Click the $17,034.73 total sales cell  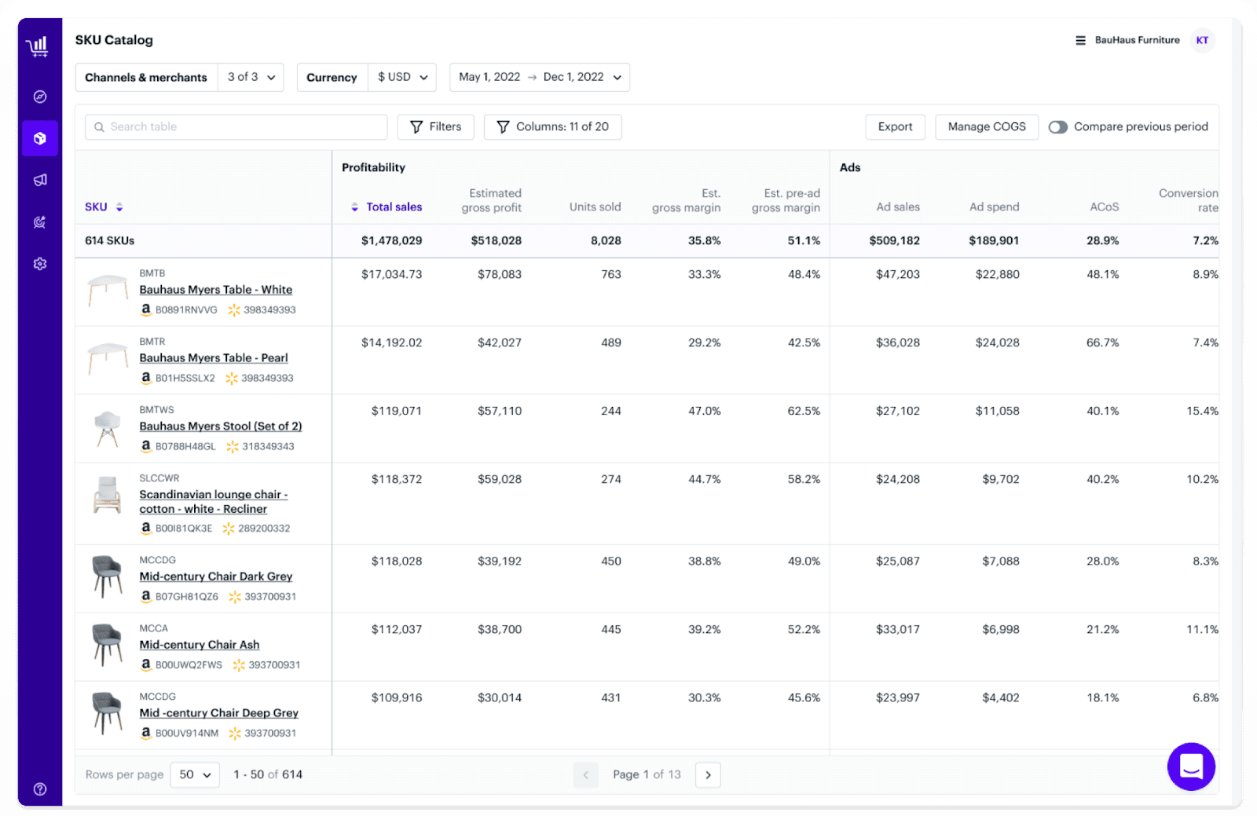pyautogui.click(x=392, y=275)
